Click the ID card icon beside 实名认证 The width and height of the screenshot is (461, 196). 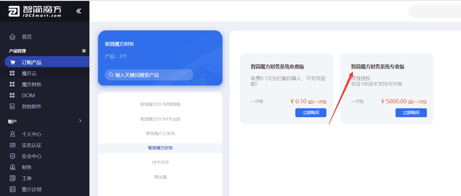coord(12,145)
